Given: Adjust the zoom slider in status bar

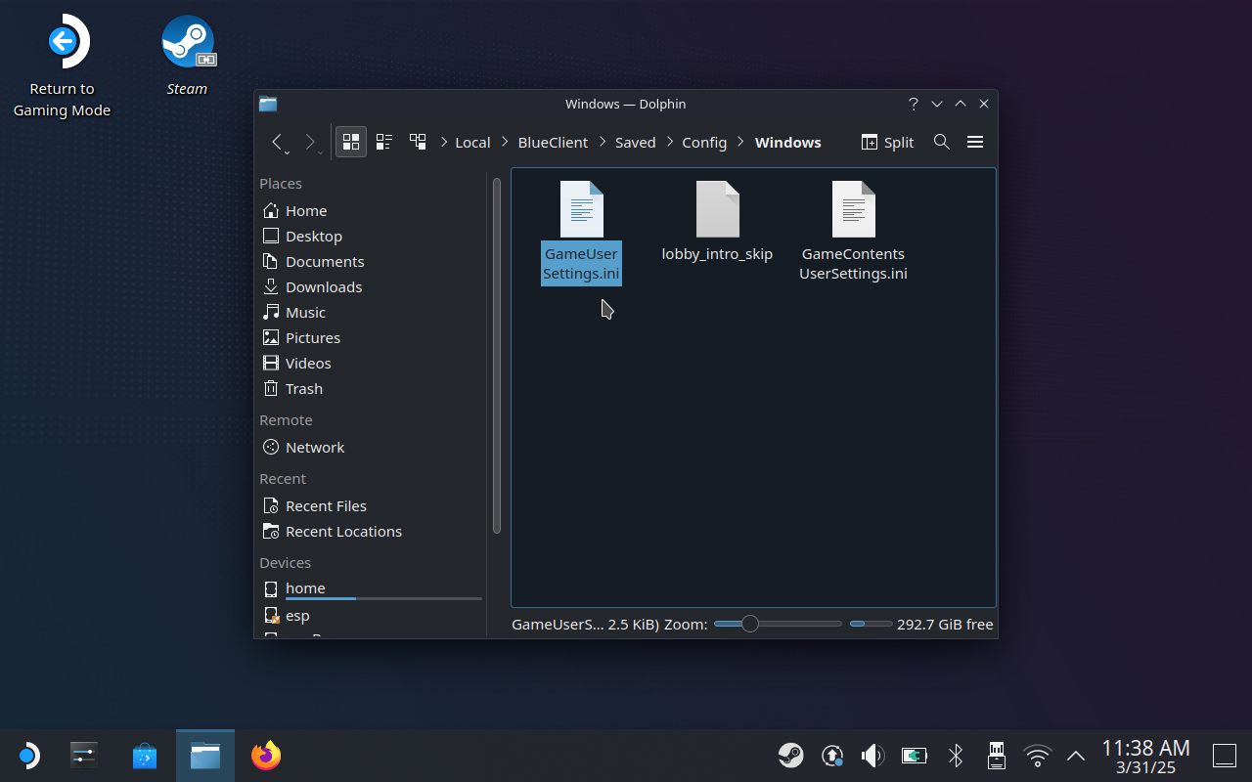Looking at the screenshot, I should (x=749, y=623).
